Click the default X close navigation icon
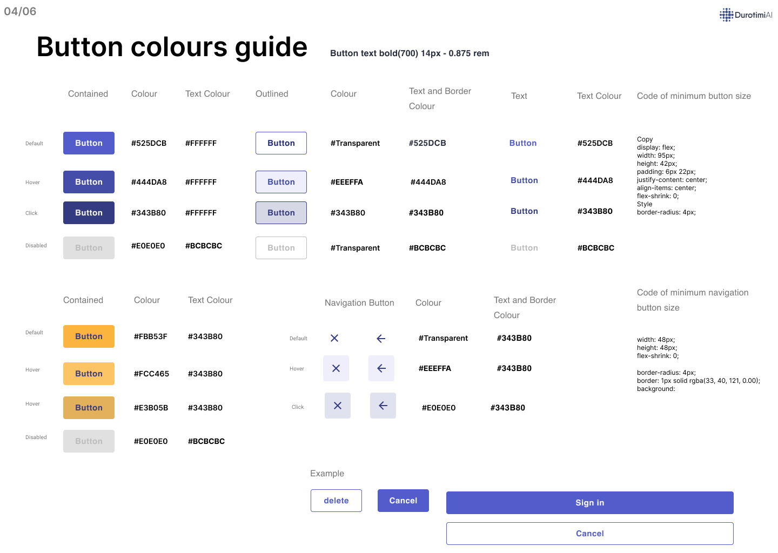778x553 pixels. [x=334, y=338]
